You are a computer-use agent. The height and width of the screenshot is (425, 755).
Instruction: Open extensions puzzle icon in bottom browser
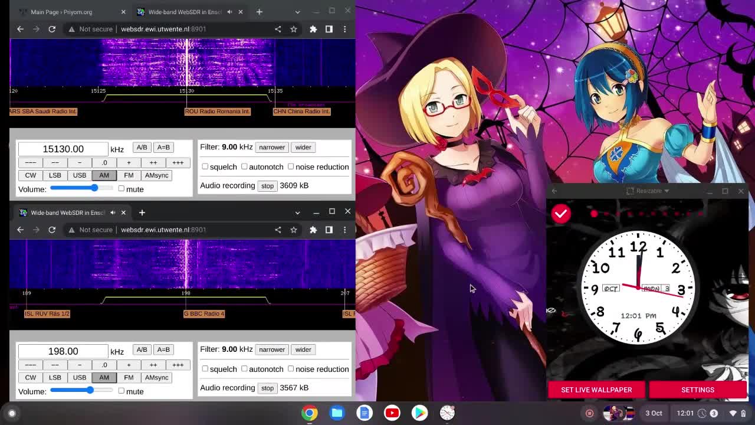point(313,230)
